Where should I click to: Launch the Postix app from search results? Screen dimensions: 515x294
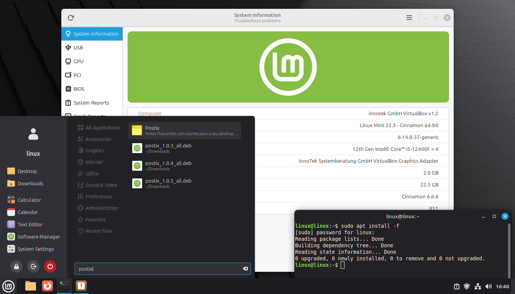[185, 131]
